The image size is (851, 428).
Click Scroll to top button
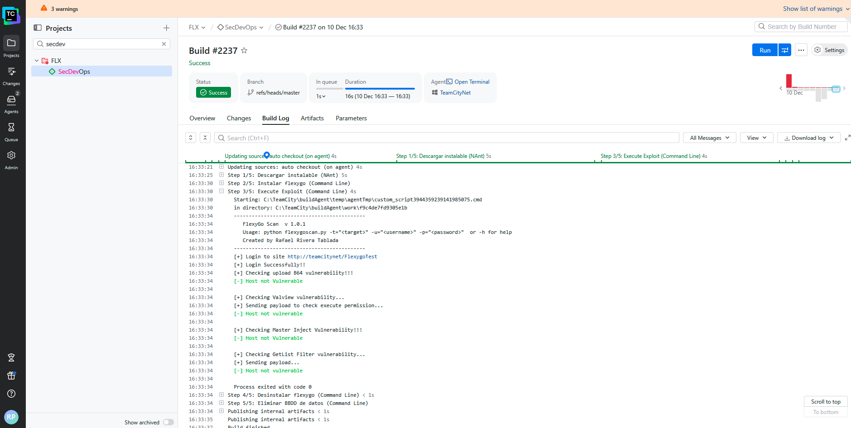(x=826, y=402)
